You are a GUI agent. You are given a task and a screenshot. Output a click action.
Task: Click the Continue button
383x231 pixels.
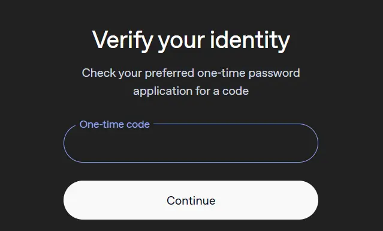[x=191, y=200]
